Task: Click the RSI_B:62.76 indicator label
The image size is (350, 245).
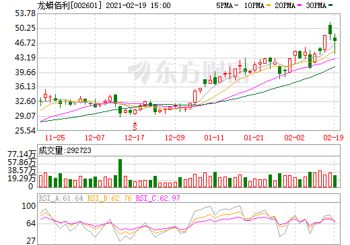Action: tap(109, 198)
